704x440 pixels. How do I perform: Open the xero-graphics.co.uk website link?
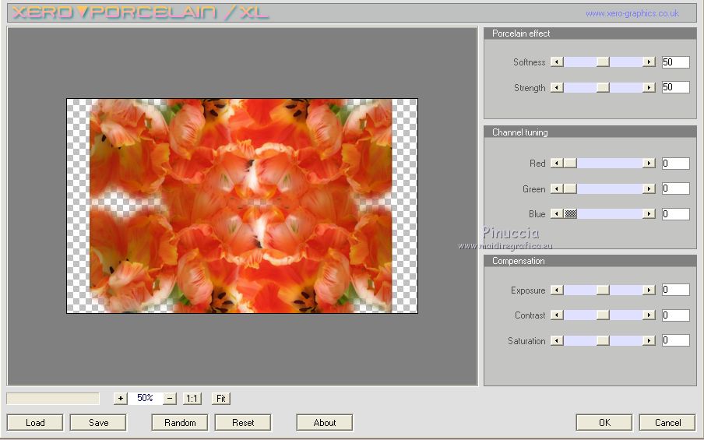632,13
